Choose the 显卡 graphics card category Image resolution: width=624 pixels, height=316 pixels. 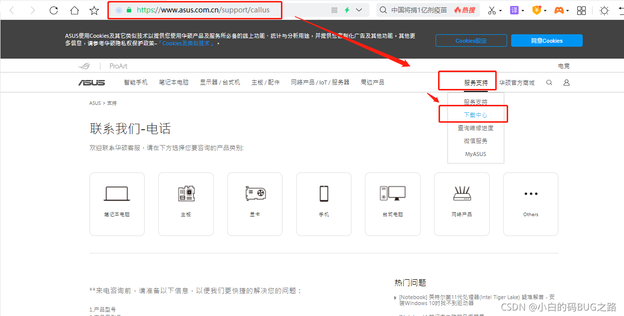(x=255, y=204)
